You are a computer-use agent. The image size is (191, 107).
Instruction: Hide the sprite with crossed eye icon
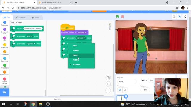(x=125, y=90)
